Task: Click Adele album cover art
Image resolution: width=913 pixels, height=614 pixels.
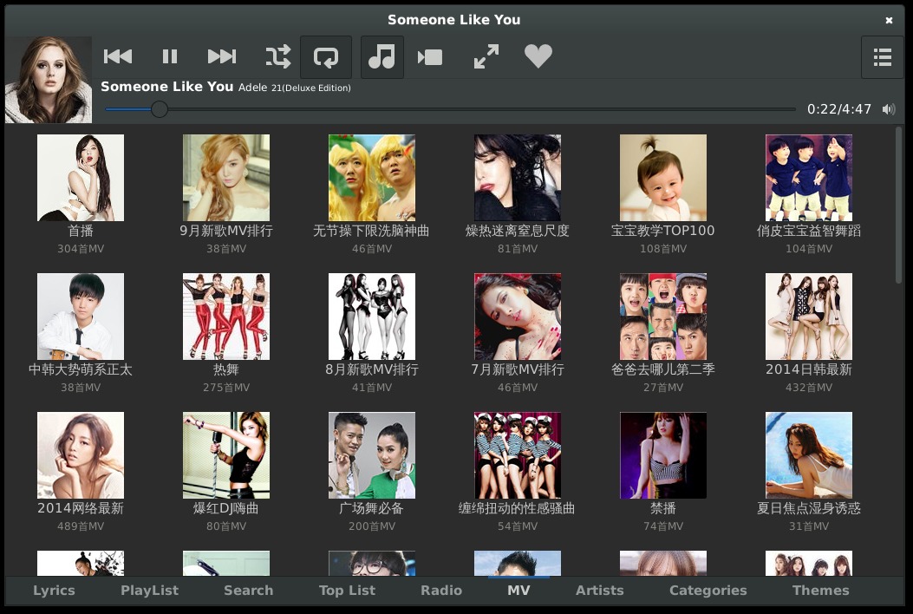Action: point(49,80)
